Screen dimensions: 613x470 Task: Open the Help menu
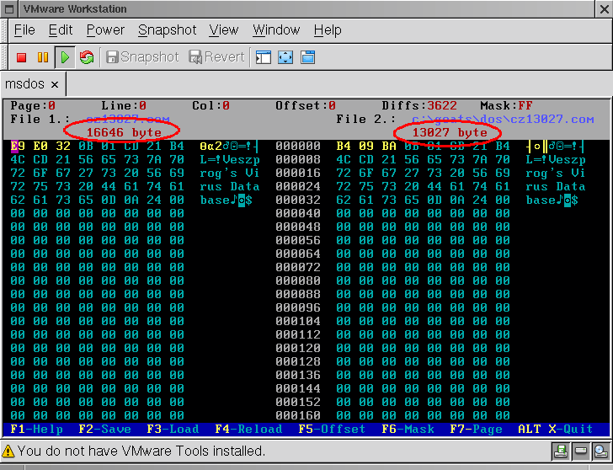[x=328, y=30]
